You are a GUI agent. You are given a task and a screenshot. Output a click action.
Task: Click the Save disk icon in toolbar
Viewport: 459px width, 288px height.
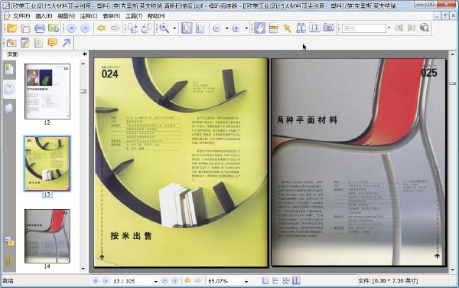26,28
